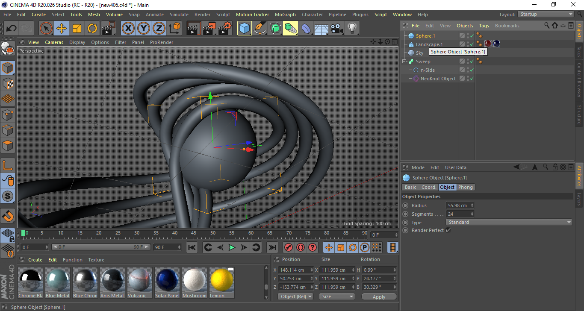Add a Light object

point(352,29)
